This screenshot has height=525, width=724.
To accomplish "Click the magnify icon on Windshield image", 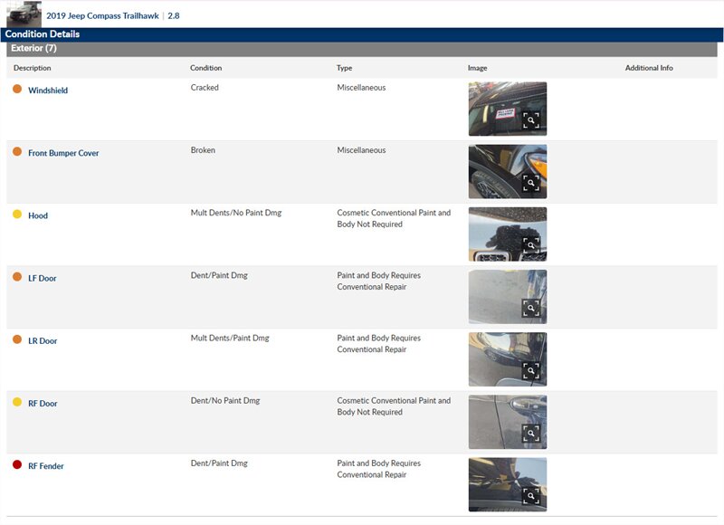I will tap(531, 120).
